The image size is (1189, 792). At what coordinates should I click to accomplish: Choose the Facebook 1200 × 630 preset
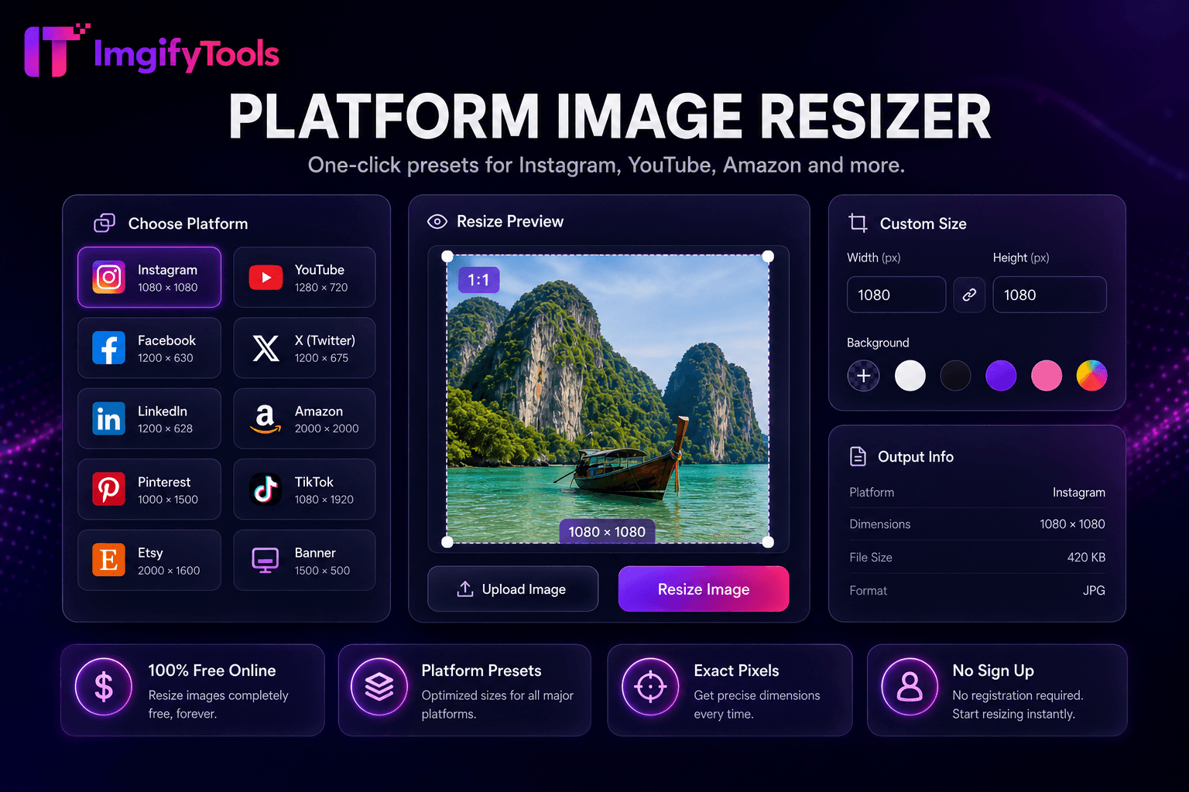click(149, 348)
